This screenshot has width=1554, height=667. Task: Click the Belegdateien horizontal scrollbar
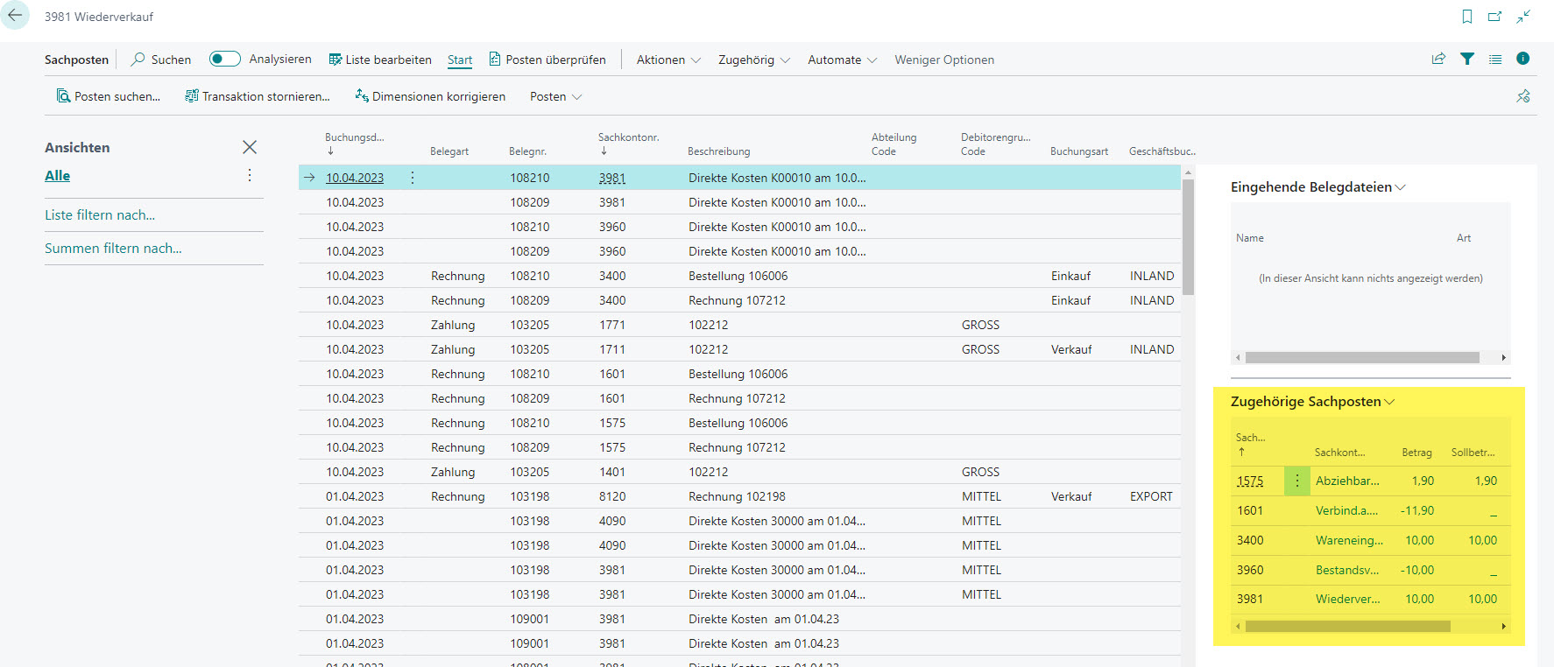1362,357
